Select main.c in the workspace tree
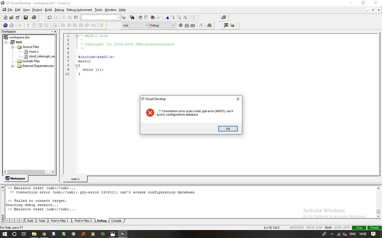382x238 pixels. click(x=34, y=51)
